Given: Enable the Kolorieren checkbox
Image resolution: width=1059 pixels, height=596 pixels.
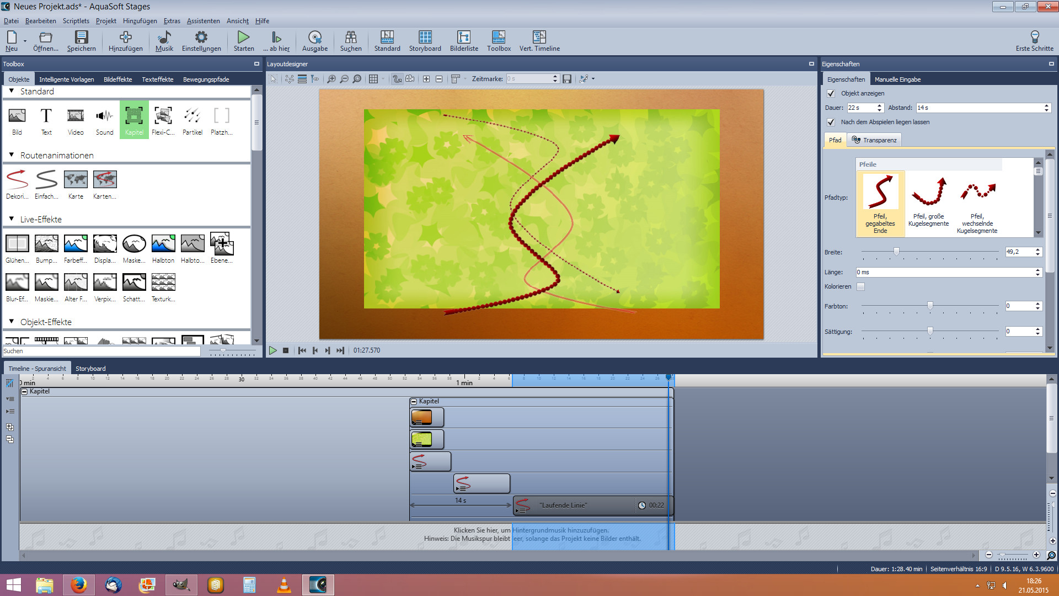Looking at the screenshot, I should pos(860,286).
